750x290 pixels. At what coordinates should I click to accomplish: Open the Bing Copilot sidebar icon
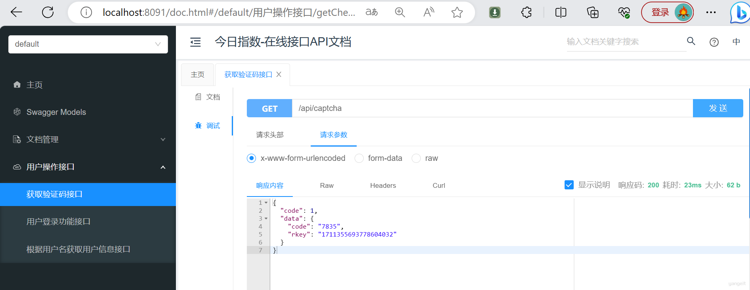(740, 13)
